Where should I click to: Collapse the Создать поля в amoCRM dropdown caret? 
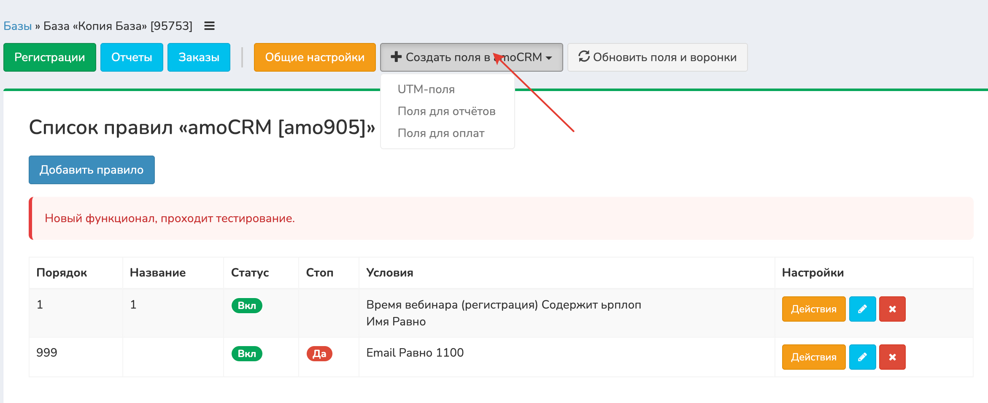coord(549,58)
